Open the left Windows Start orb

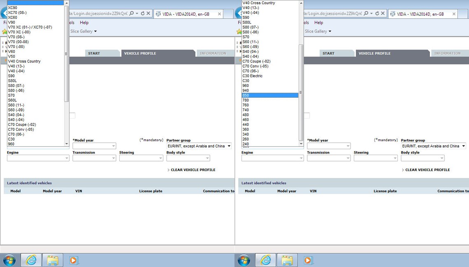9,260
